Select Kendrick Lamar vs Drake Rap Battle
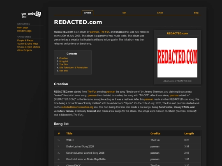Viewport: 222px width, 166px height. tap(86, 159)
